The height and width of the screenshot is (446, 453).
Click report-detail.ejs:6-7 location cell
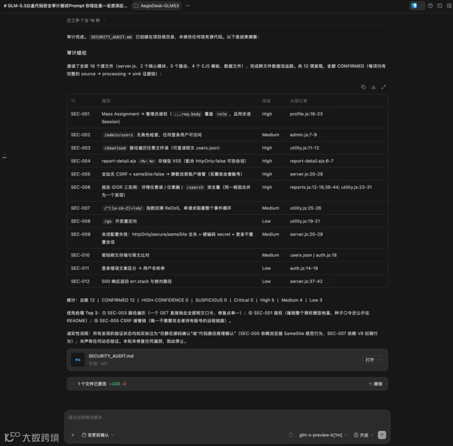(x=312, y=161)
